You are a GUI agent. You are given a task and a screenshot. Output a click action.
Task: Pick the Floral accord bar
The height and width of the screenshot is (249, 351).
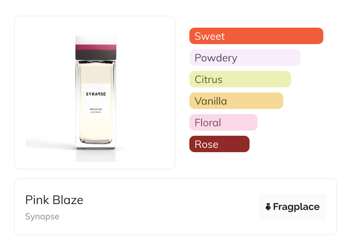pos(223,122)
